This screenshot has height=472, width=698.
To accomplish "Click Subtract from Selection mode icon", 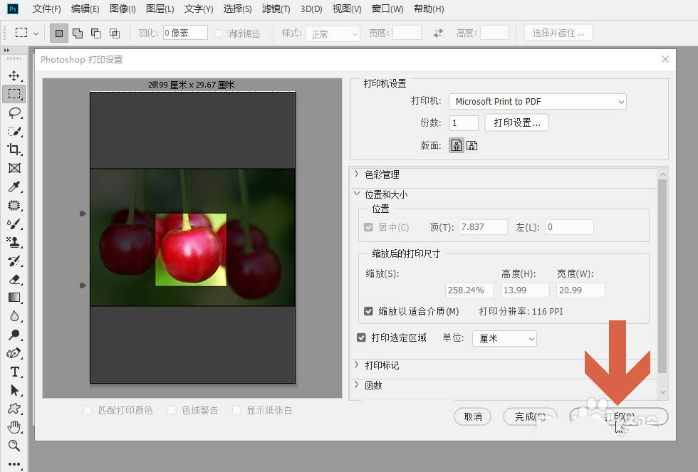I will click(x=96, y=33).
